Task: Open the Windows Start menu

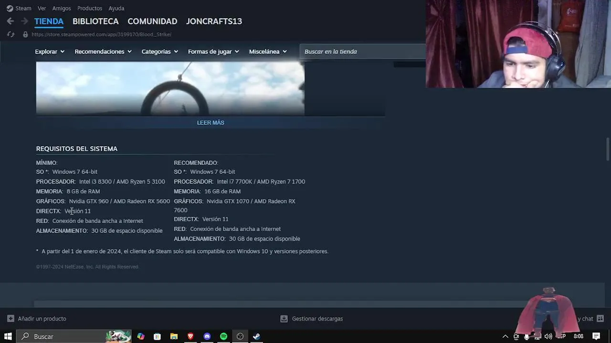Action: [8, 336]
